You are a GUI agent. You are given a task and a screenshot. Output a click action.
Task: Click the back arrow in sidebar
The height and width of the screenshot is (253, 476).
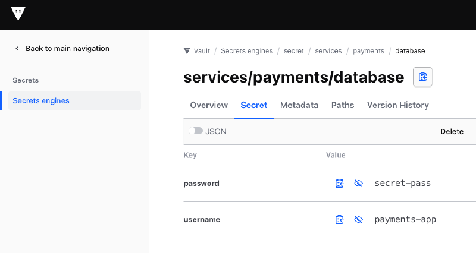click(x=17, y=49)
